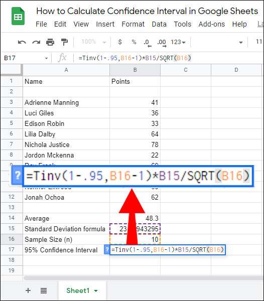Screen dimensions: 264x301
Task: Click Increase decimal places icon
Action: click(x=162, y=43)
